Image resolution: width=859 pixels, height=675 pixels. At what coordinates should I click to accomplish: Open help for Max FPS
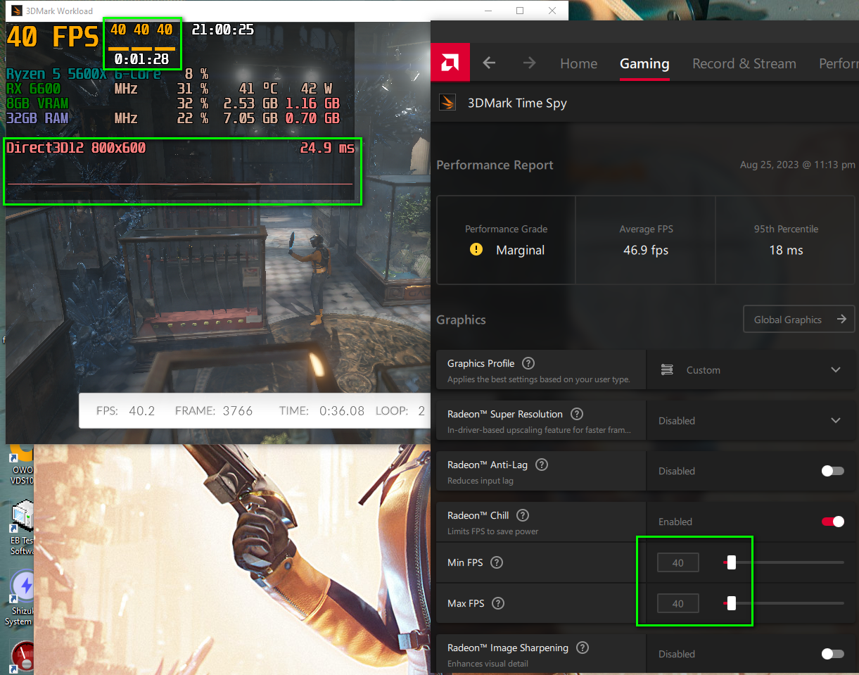pyautogui.click(x=498, y=603)
